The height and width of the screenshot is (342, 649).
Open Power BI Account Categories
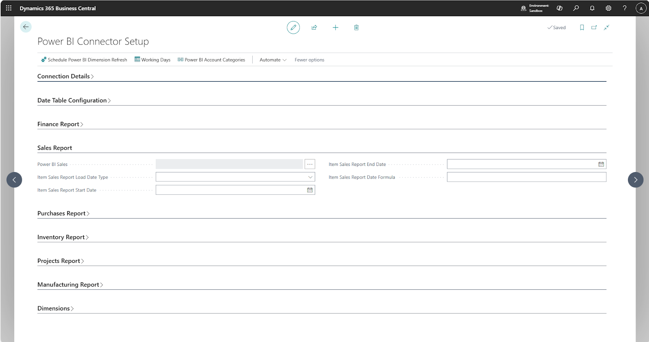click(x=211, y=59)
